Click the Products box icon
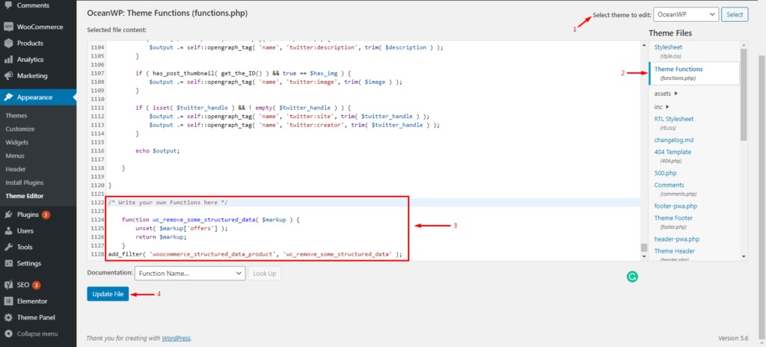766x347 pixels. point(8,43)
